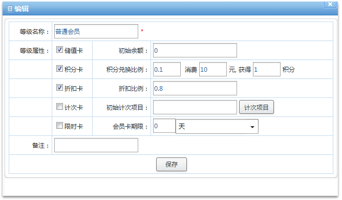Select the 积分兑换比例 field showing 0.1
Viewport: 342px width, 200px height.
coord(167,69)
